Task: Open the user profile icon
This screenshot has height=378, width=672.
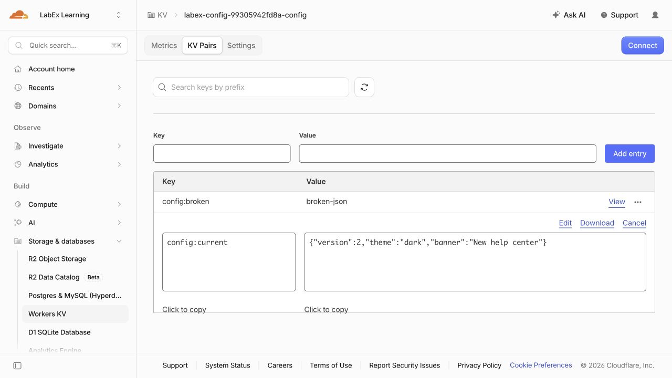Action: 655,15
